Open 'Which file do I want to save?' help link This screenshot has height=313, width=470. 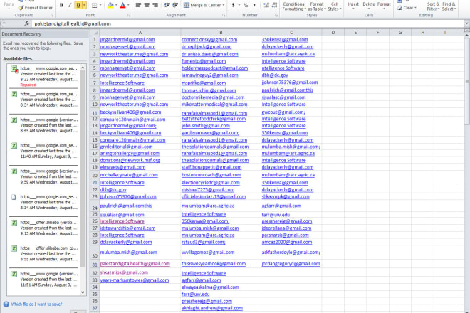[36, 304]
